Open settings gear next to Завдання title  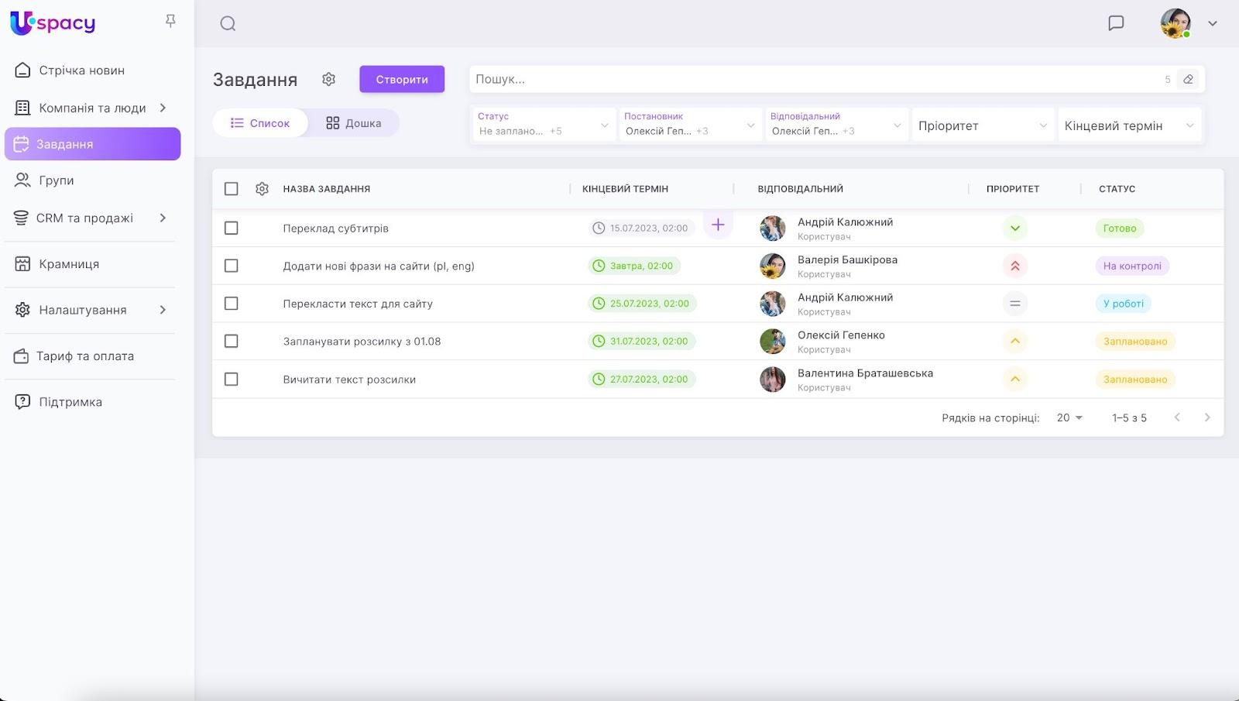329,79
